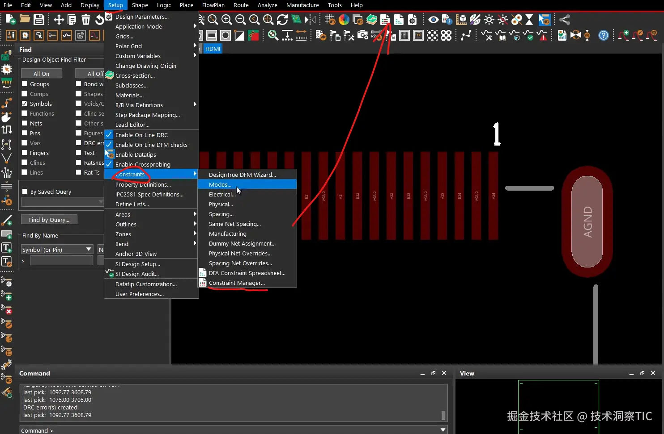The width and height of the screenshot is (664, 434).
Task: Click the polyline connect-points icon
Action: click(x=466, y=35)
